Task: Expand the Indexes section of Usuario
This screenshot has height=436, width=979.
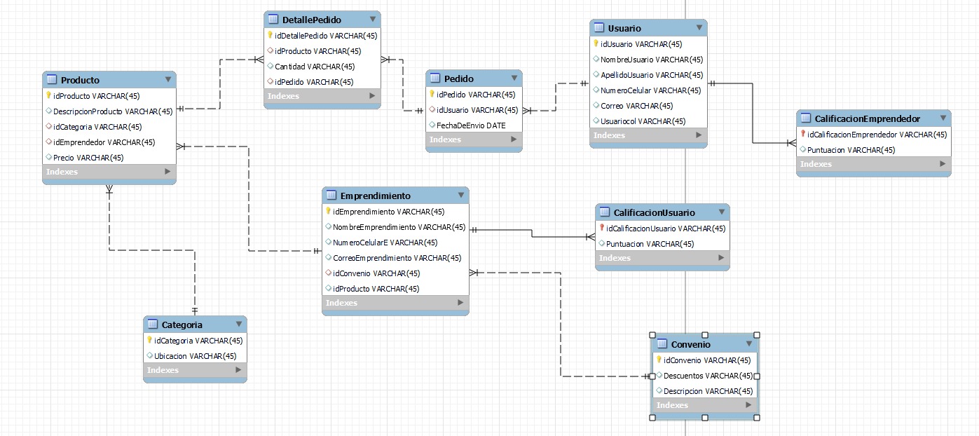Action: tap(699, 135)
